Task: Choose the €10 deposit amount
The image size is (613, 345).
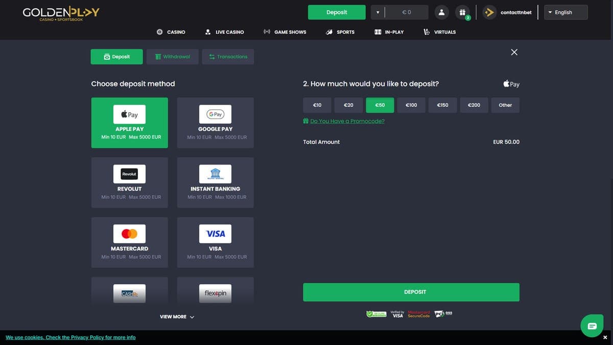Action: pos(317,105)
